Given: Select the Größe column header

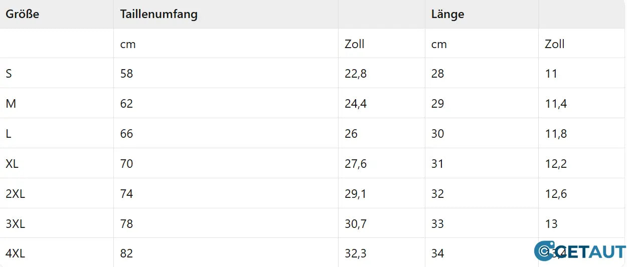Looking at the screenshot, I should point(23,14).
